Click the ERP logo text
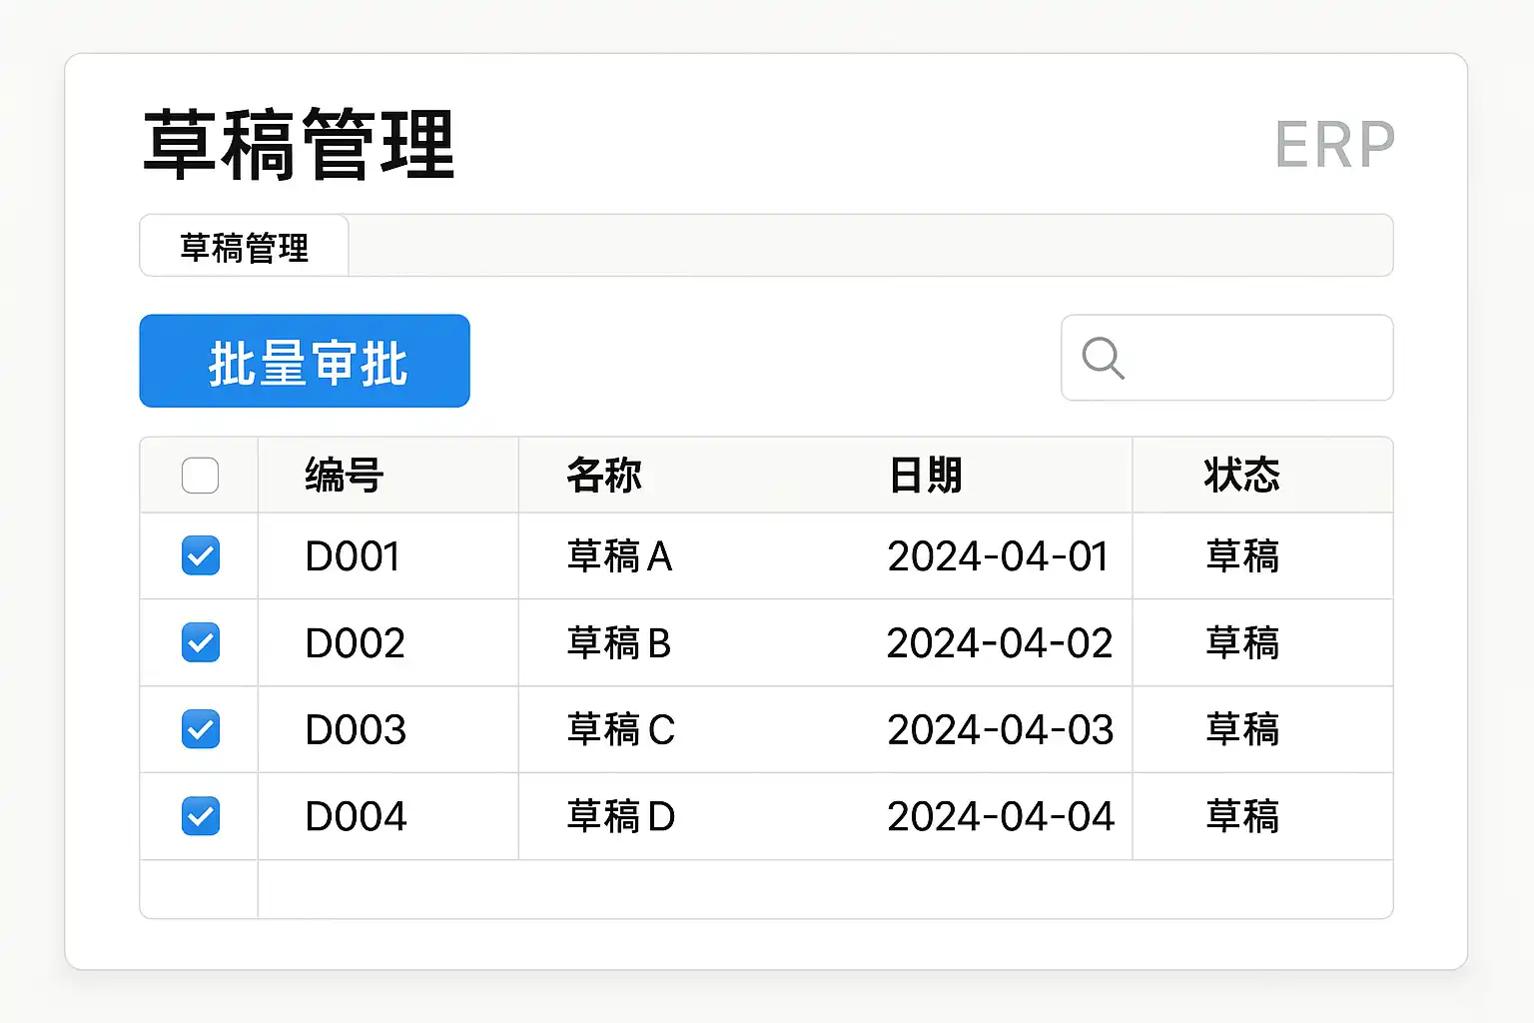Viewport: 1534px width, 1023px height. click(1334, 145)
